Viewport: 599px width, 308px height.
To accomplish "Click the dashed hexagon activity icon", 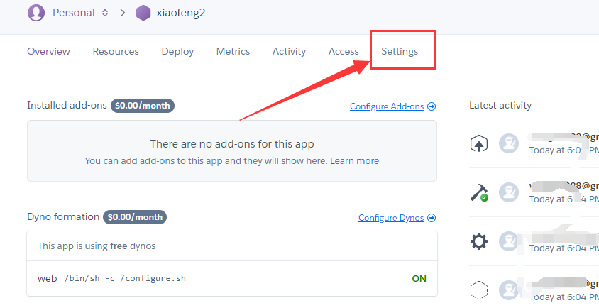I will (x=478, y=290).
